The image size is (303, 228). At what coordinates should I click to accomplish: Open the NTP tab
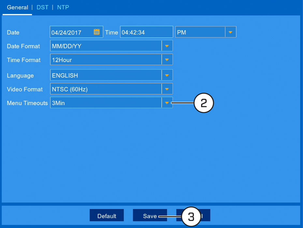[x=63, y=7]
